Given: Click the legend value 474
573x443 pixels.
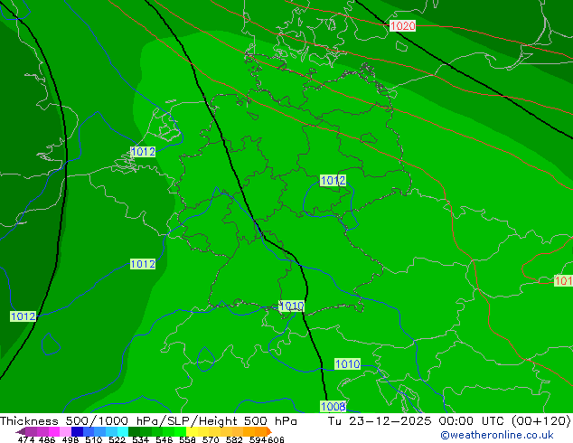Looking at the screenshot, I should click(x=26, y=440).
